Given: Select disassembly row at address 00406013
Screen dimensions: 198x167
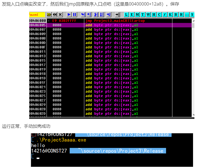Looking at the screenshot, I should (x=110, y=56).
